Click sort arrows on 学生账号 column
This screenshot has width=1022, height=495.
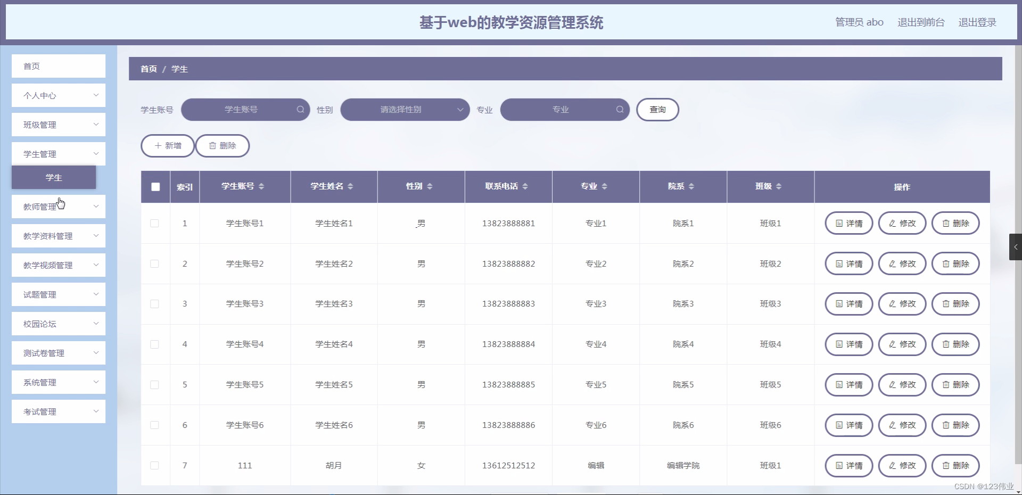tap(261, 186)
